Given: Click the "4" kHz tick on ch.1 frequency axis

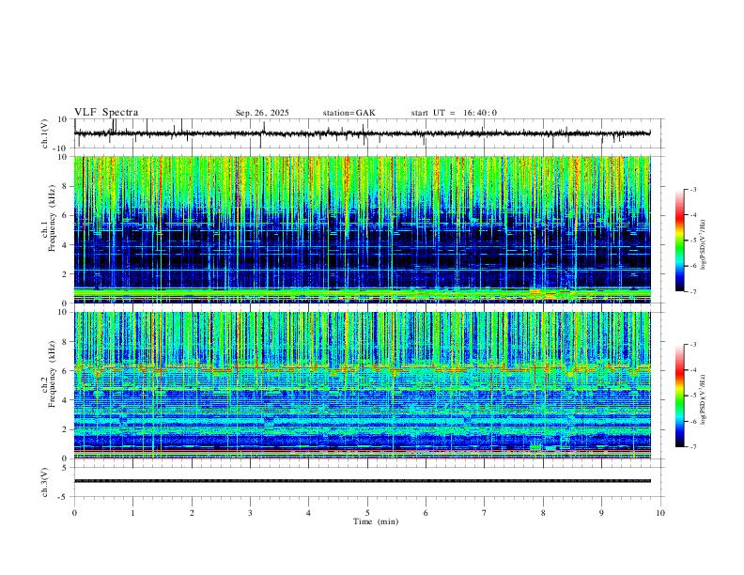Looking at the screenshot, I should (x=65, y=245).
